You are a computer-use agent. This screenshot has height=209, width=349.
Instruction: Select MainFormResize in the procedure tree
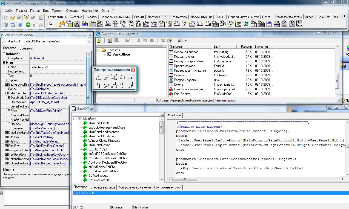(99, 145)
